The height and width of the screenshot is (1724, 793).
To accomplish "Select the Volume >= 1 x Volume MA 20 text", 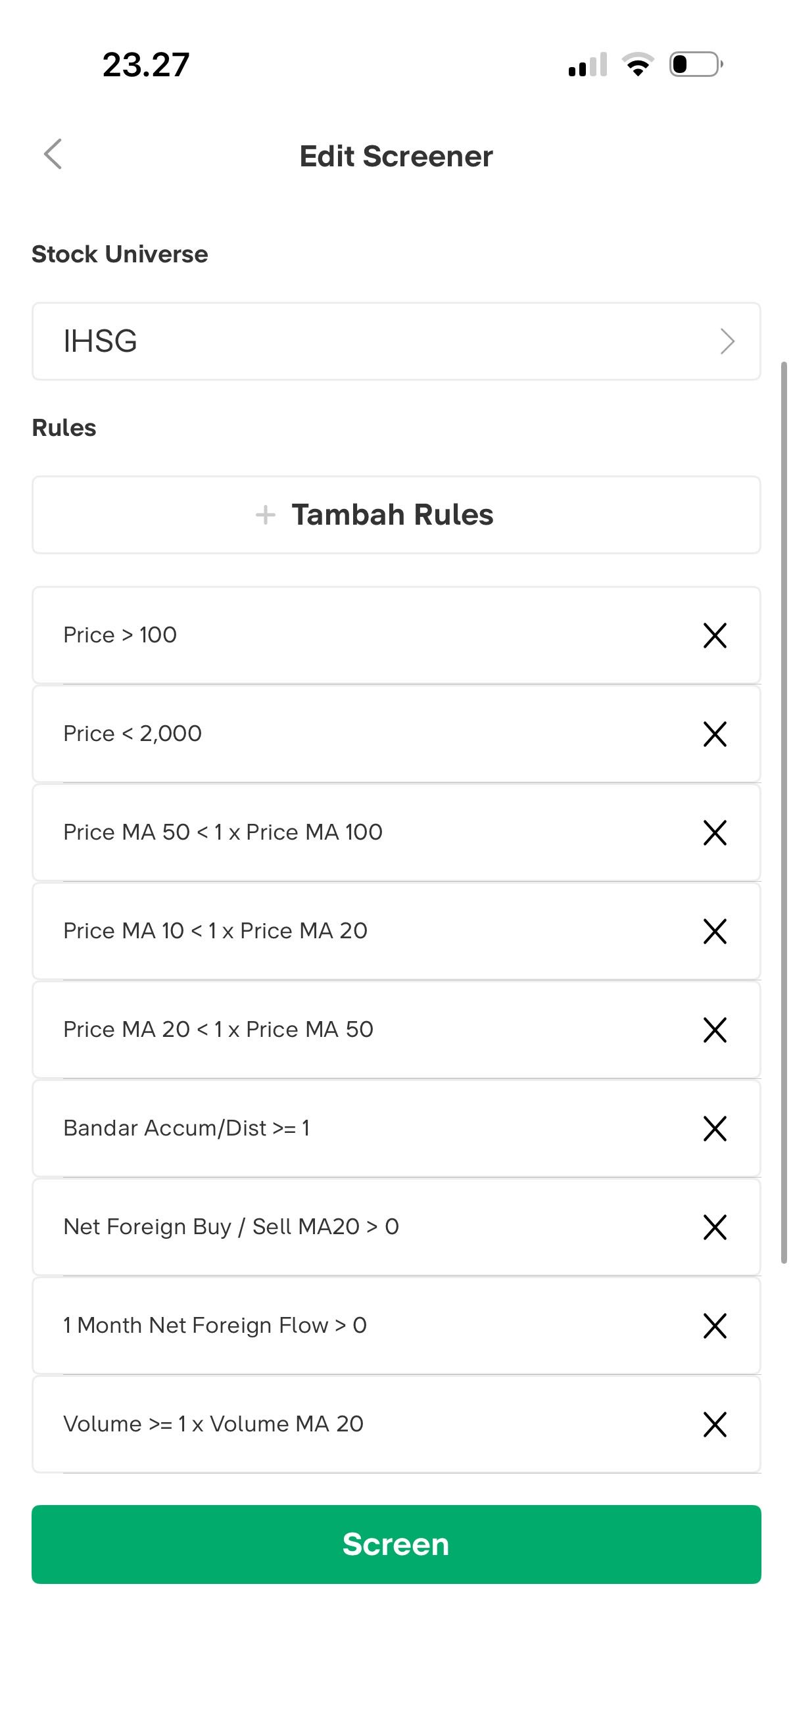I will [x=214, y=1424].
